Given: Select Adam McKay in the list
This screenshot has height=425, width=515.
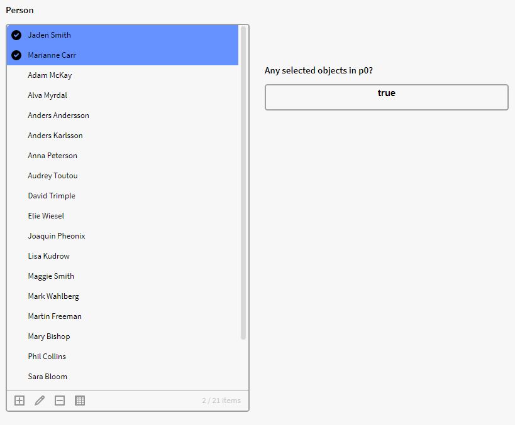Looking at the screenshot, I should (50, 75).
